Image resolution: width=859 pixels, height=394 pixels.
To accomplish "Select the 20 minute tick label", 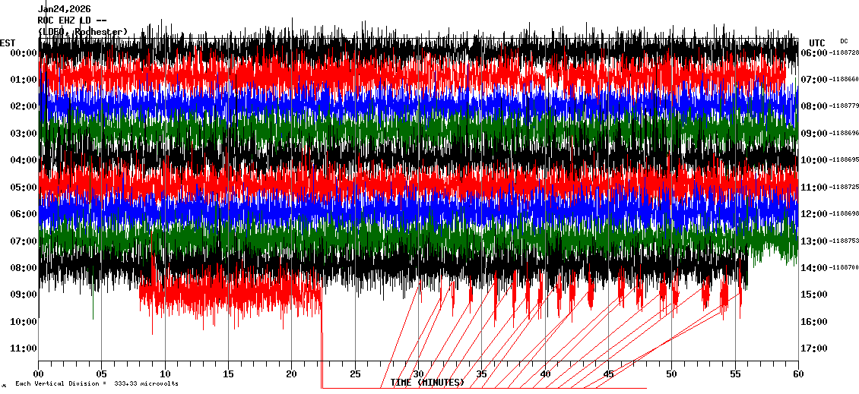I will (291, 374).
